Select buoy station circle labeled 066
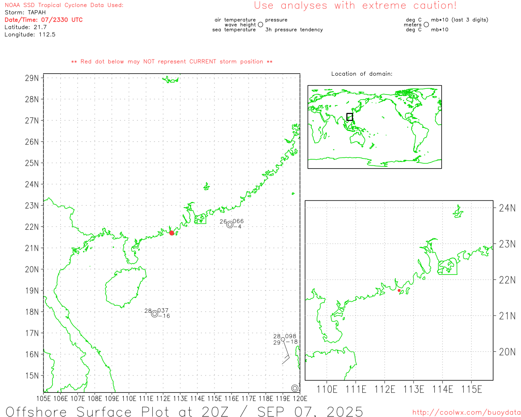 (230, 224)
